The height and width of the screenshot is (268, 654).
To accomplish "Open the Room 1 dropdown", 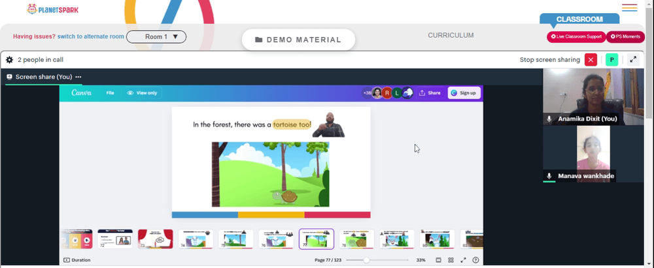I will (156, 37).
